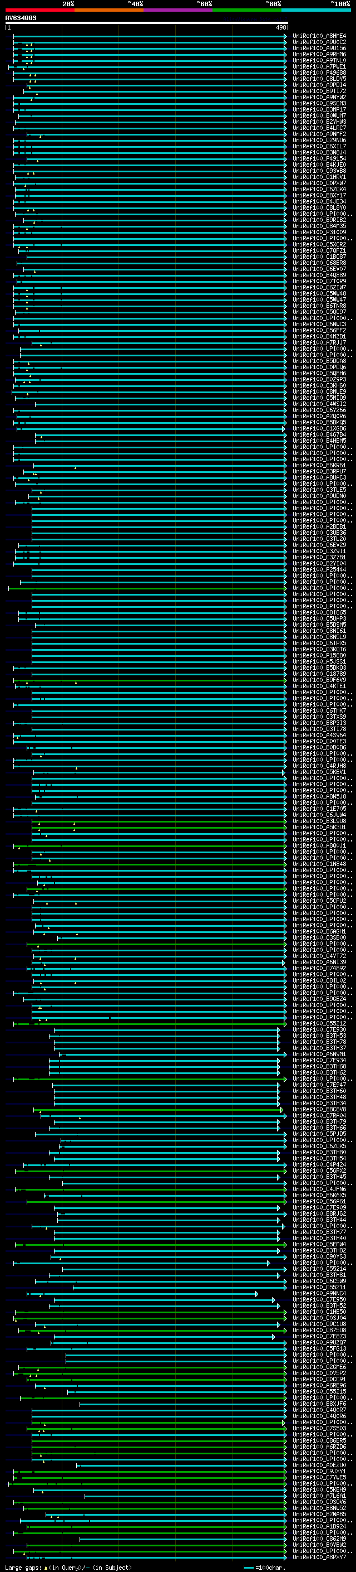Select hit label UniRef100_B8RJG2
This screenshot has height=1572, width=356.
pyautogui.click(x=319, y=1213)
